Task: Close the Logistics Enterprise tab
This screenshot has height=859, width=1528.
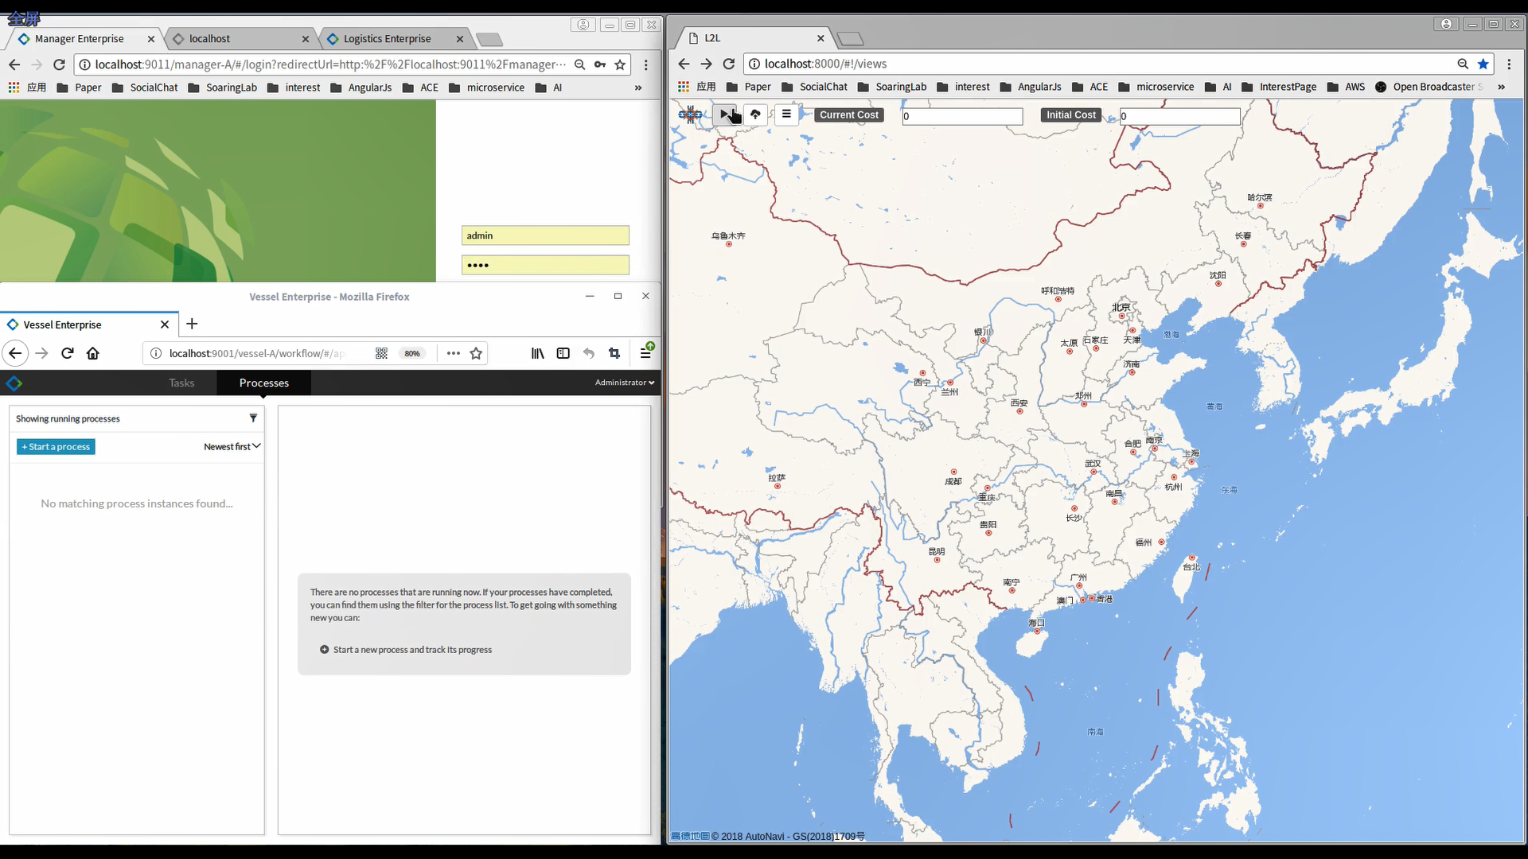Action: 460,38
